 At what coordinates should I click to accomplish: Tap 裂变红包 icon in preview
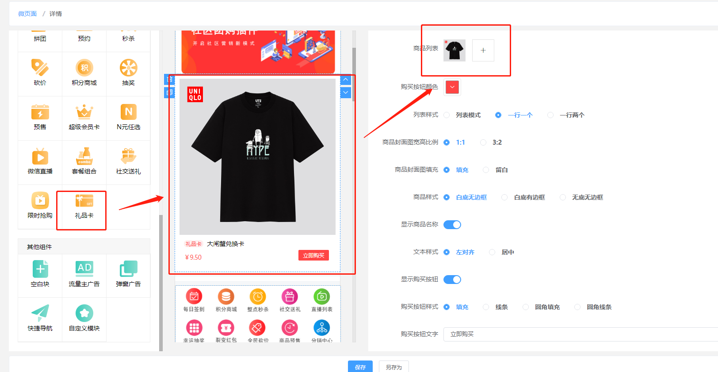click(226, 328)
